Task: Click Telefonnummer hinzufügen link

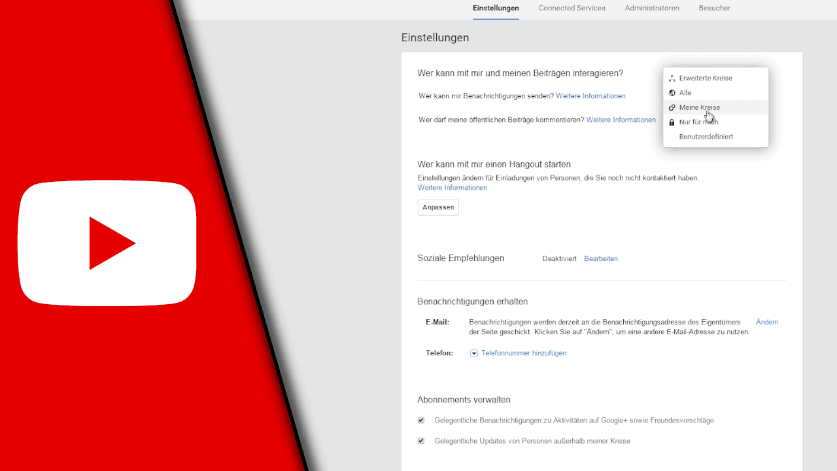Action: tap(524, 353)
